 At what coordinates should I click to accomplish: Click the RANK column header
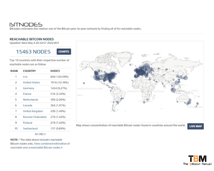(14, 71)
